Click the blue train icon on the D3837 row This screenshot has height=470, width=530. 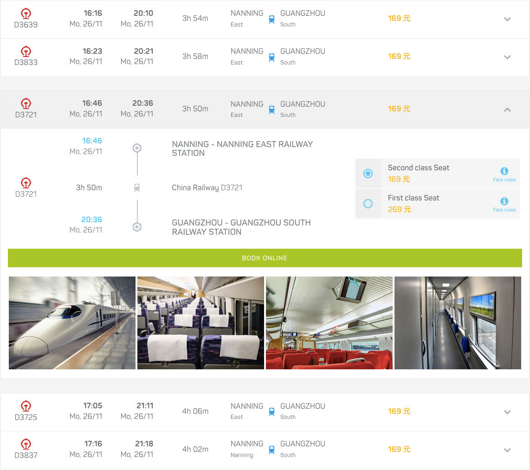[271, 449]
